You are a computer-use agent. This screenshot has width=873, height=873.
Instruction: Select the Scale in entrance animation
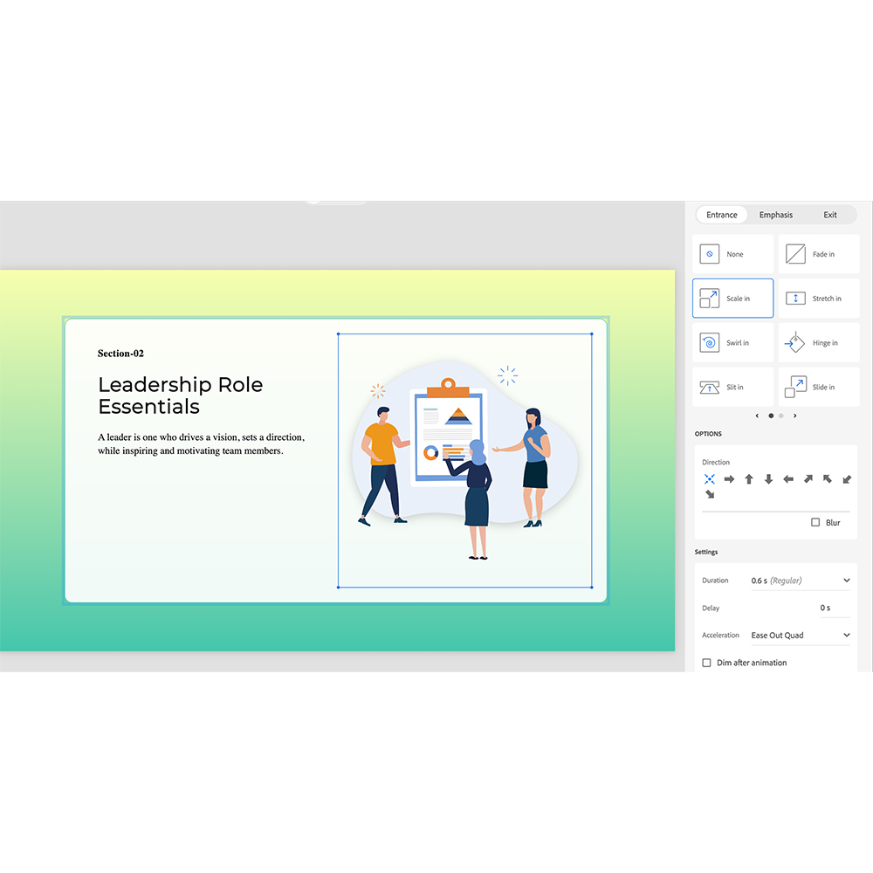tap(732, 298)
